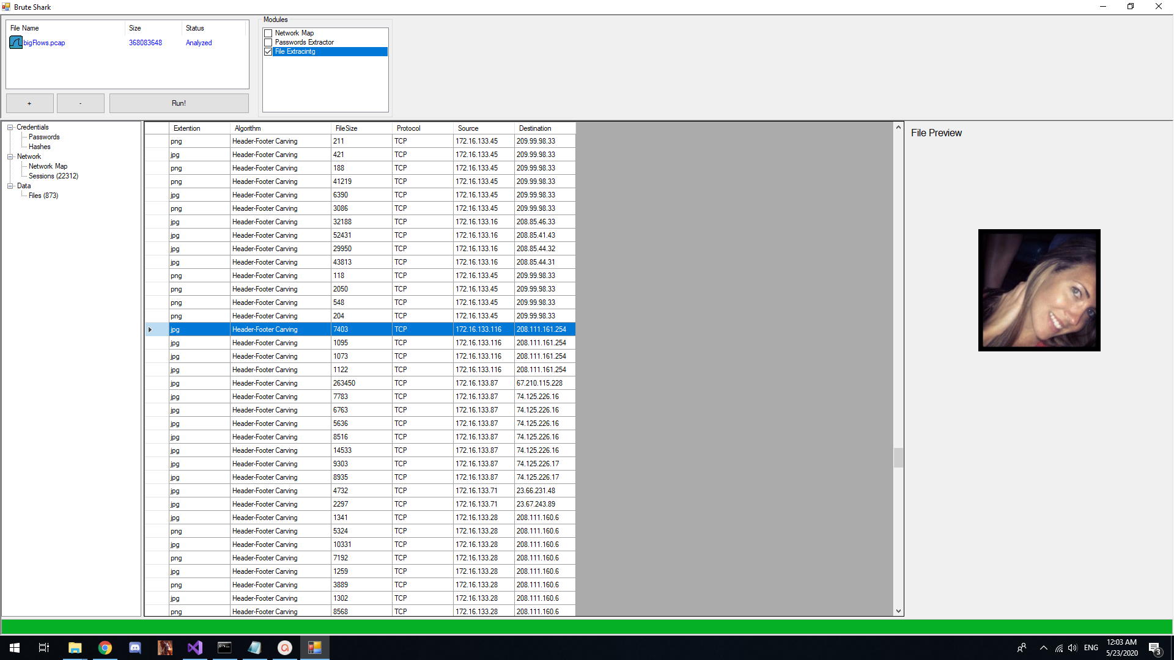Enable the Passwords Extractor module checkbox
The width and height of the screenshot is (1174, 660).
(268, 42)
